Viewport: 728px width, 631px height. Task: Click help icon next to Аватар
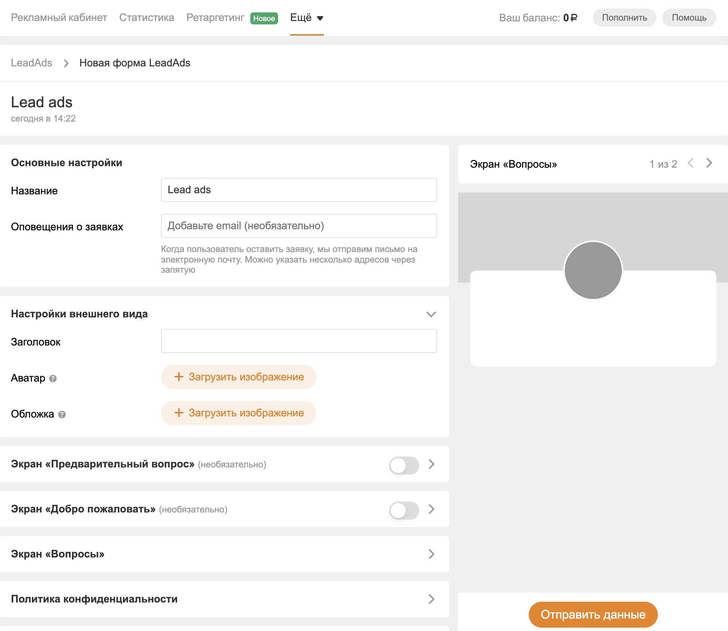[x=53, y=379]
